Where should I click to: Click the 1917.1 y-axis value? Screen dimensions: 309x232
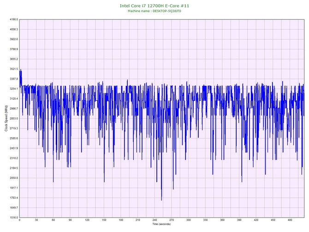pos(14,188)
